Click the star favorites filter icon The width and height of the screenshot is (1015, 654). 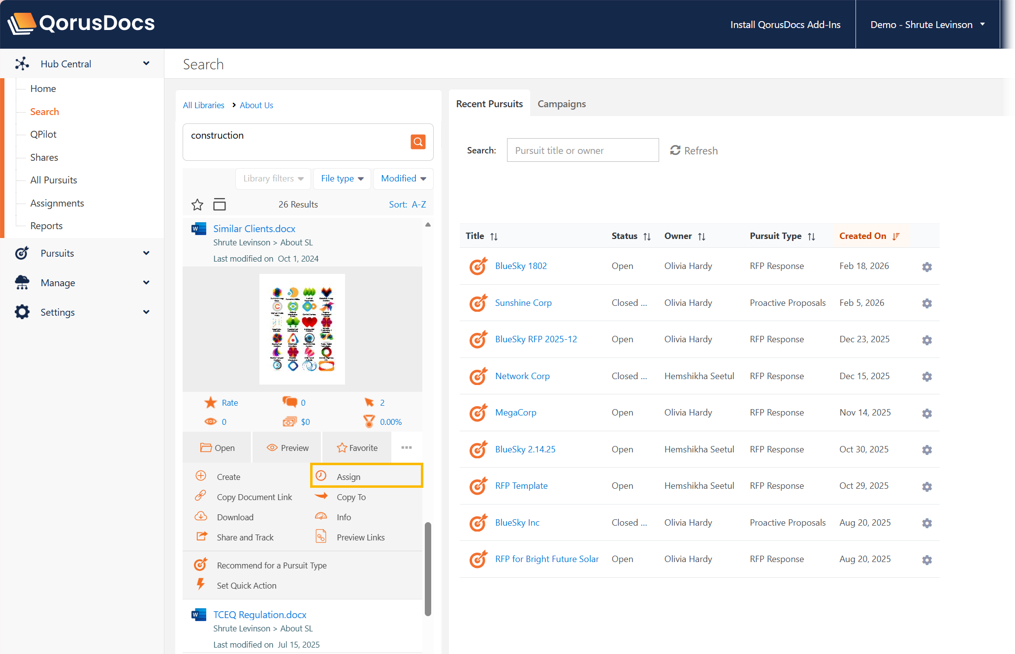(197, 205)
